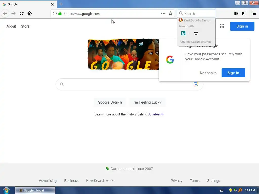The height and width of the screenshot is (194, 259).
Task: Open the Juneteenth link
Action: click(x=156, y=114)
